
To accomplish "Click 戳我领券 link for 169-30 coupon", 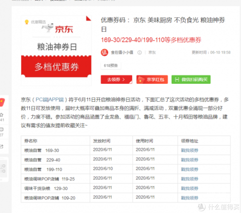I will pyautogui.click(x=189, y=150).
